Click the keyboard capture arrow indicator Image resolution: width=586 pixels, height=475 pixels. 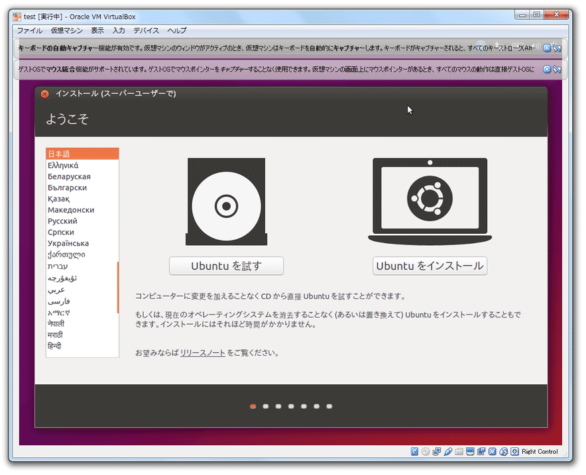514,451
